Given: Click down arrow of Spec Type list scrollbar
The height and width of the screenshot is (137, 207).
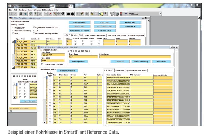Looking at the screenshot, I should (x=13, y=67).
